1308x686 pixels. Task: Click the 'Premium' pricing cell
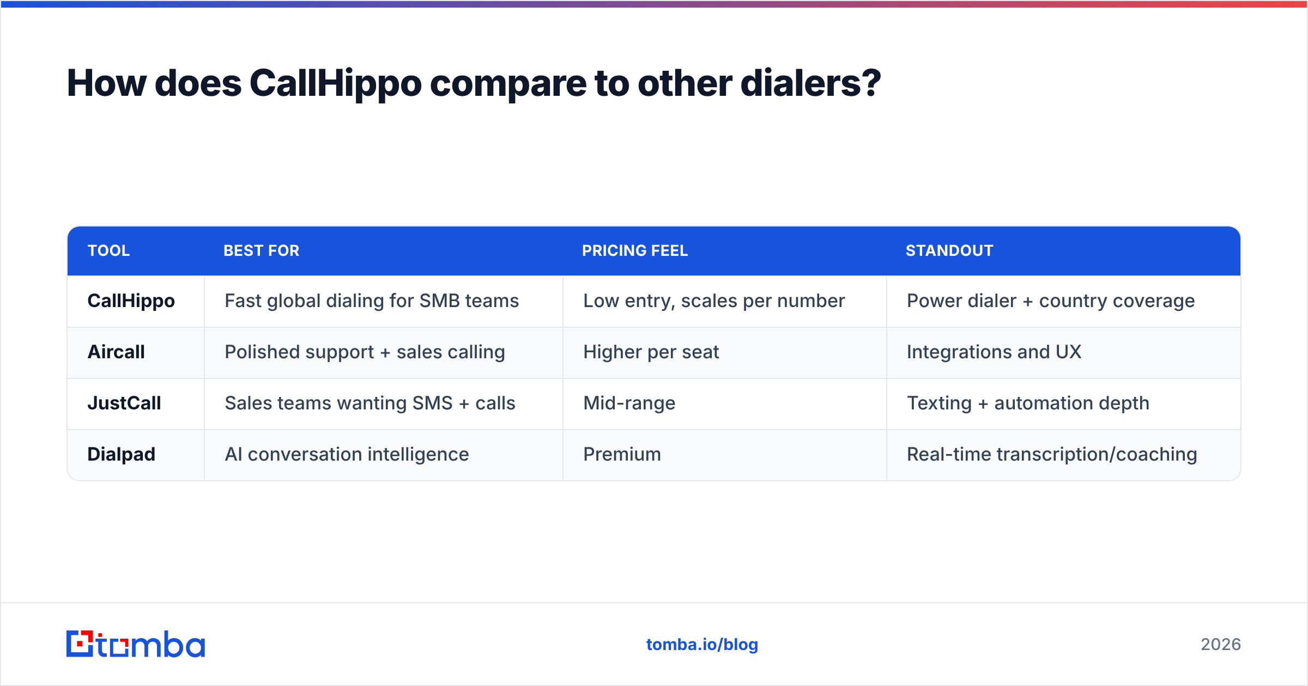(x=725, y=455)
